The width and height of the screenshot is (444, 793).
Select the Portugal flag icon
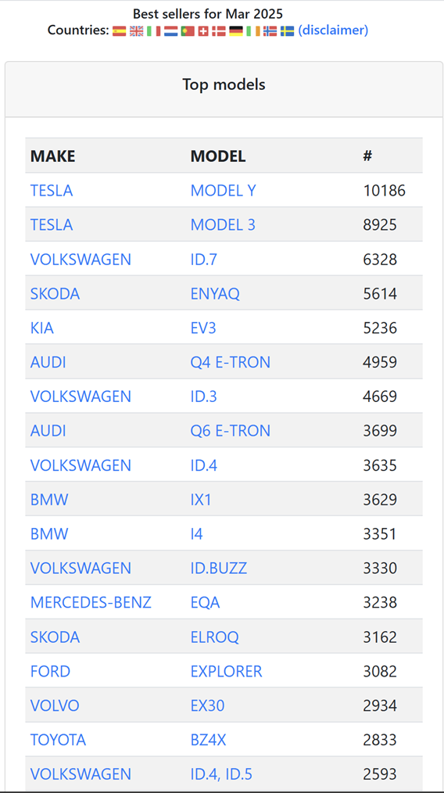point(188,30)
